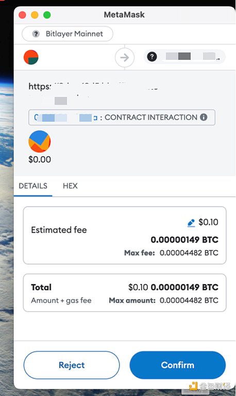This screenshot has width=236, height=396.
Task: Open the Bitlayer Mainnet network selector
Action: click(x=68, y=34)
